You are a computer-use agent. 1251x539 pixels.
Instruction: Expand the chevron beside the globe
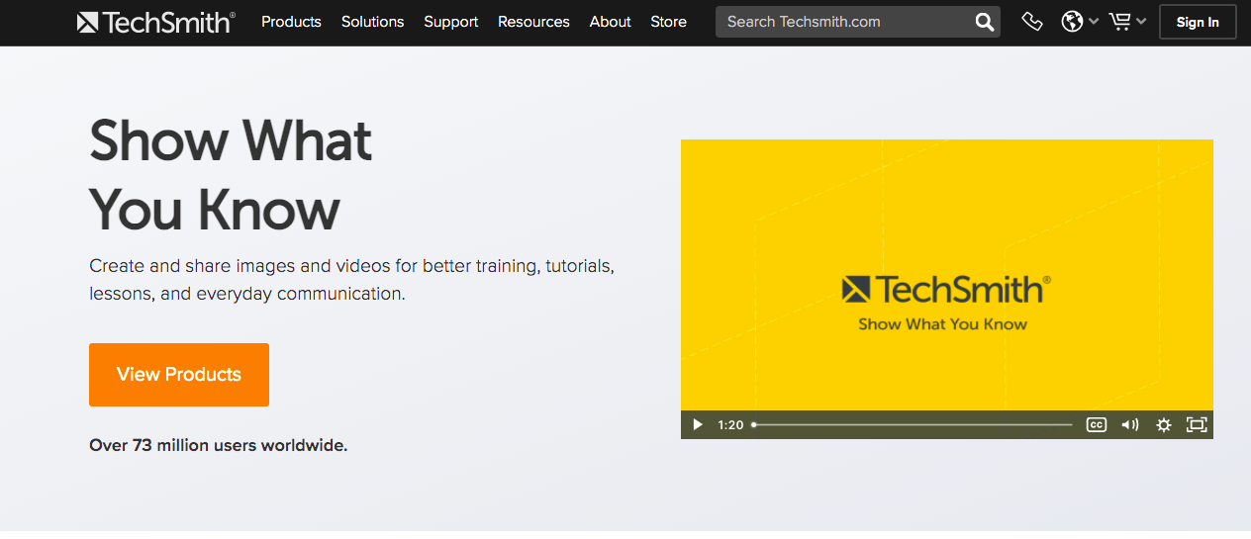click(1094, 22)
